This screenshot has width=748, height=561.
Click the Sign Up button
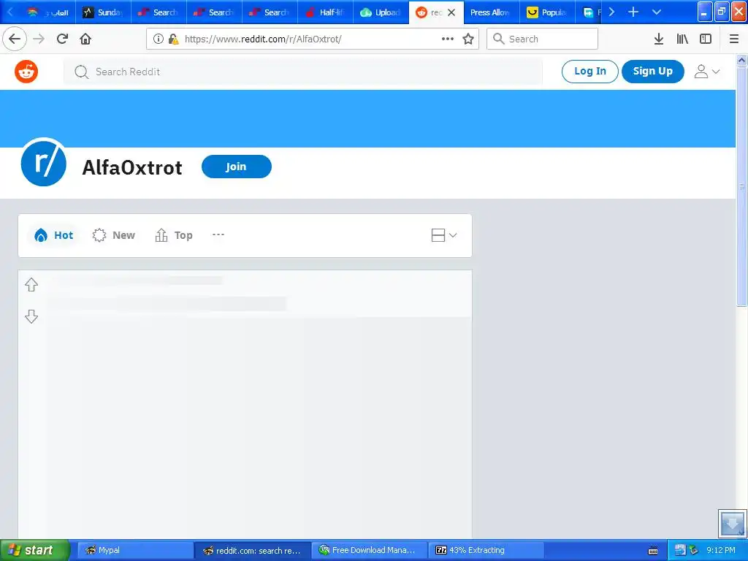point(652,72)
